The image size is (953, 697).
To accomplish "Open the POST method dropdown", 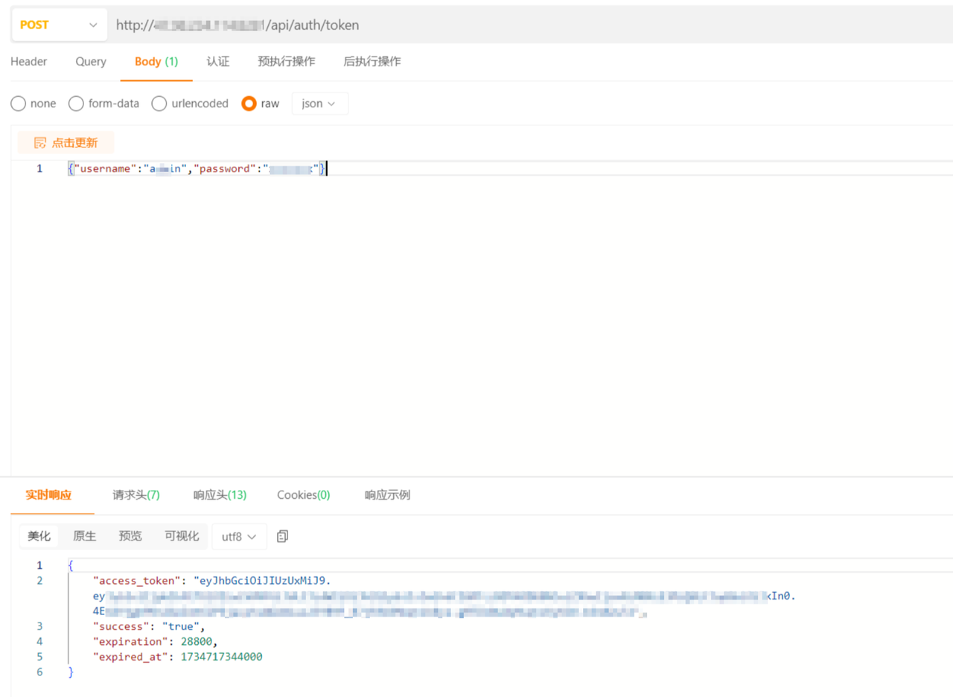I will tap(59, 25).
